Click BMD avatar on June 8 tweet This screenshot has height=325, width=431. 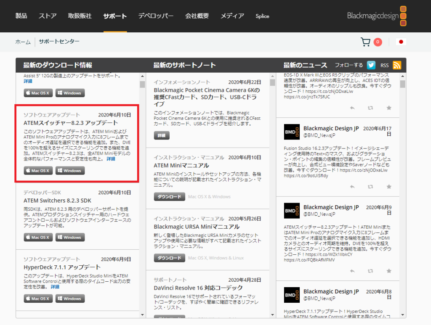point(292,295)
